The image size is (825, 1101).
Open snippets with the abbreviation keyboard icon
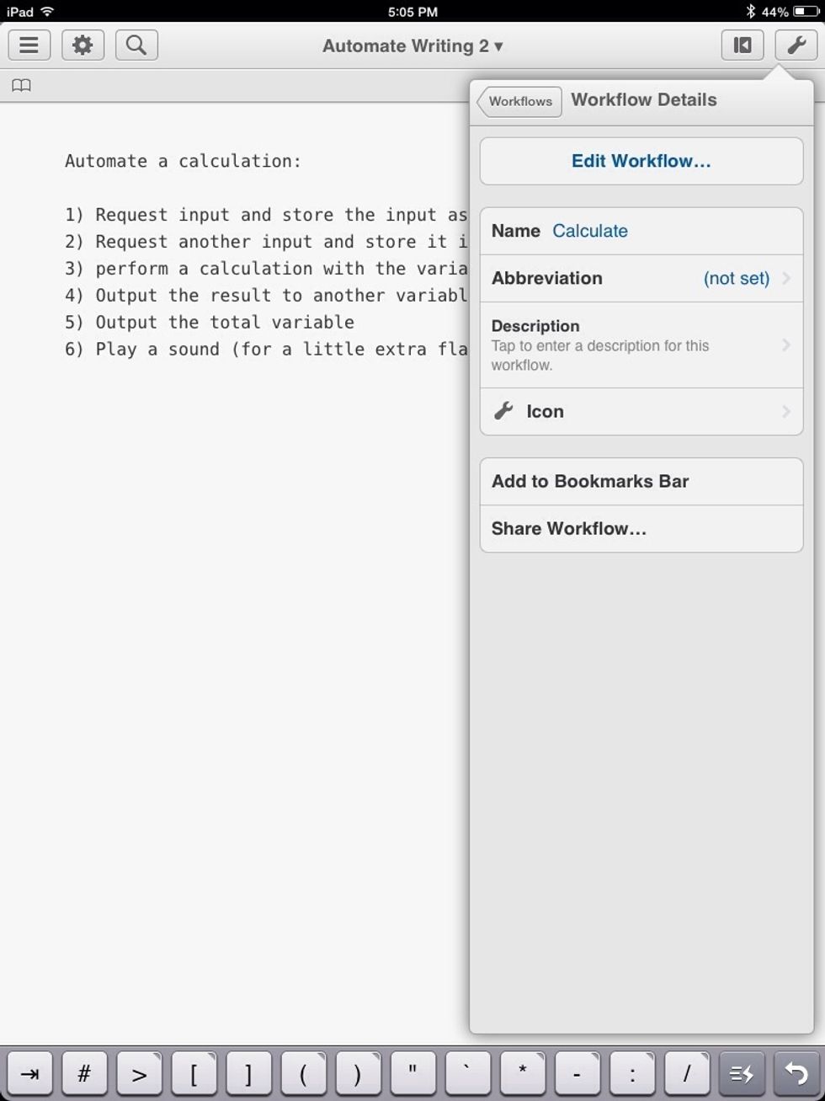(x=740, y=1073)
